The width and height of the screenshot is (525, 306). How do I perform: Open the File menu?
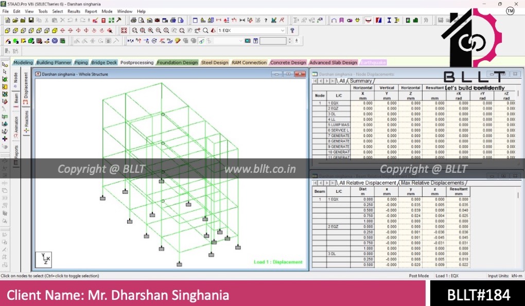6,11
